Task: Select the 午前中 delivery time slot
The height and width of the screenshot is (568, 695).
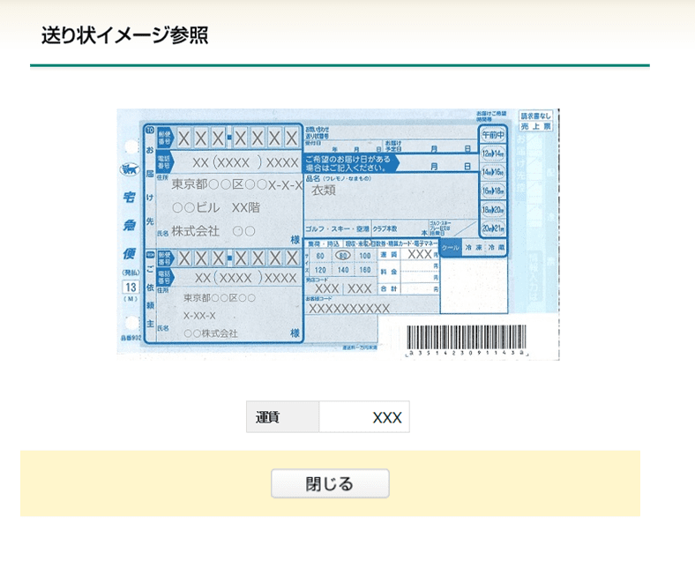Action: 492,135
